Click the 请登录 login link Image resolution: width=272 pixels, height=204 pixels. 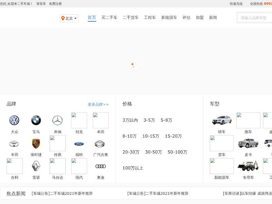[41, 4]
